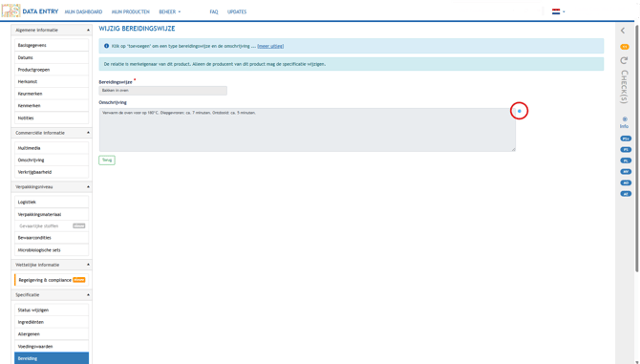Click the Terug button
640x364 pixels.
(x=107, y=160)
